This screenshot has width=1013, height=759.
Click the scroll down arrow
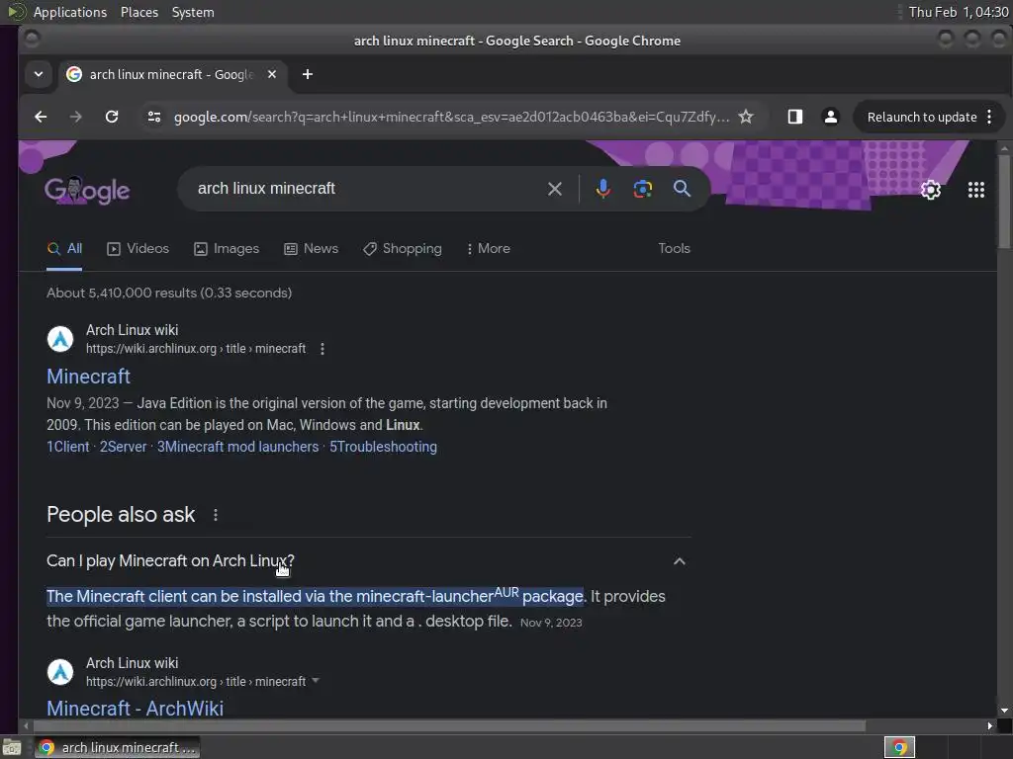coord(1003,710)
